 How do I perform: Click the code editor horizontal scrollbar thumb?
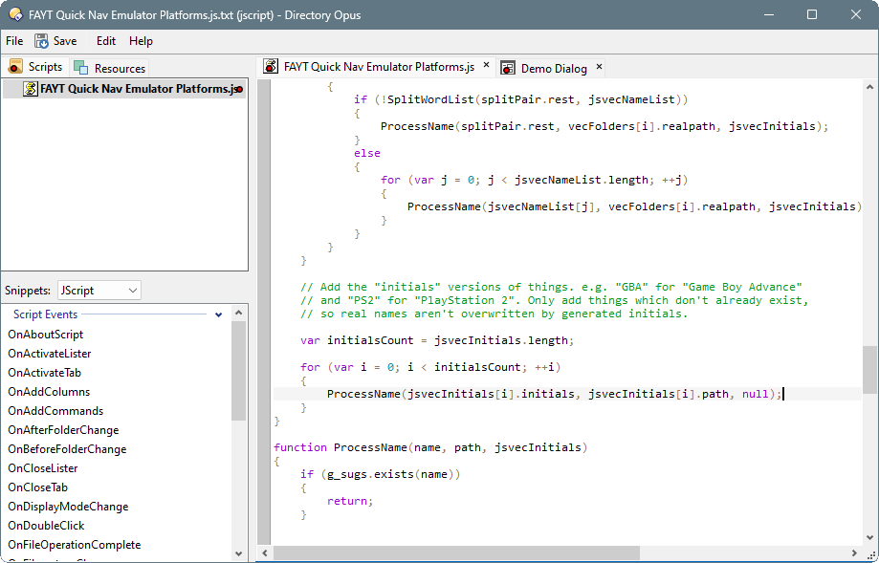click(x=456, y=552)
